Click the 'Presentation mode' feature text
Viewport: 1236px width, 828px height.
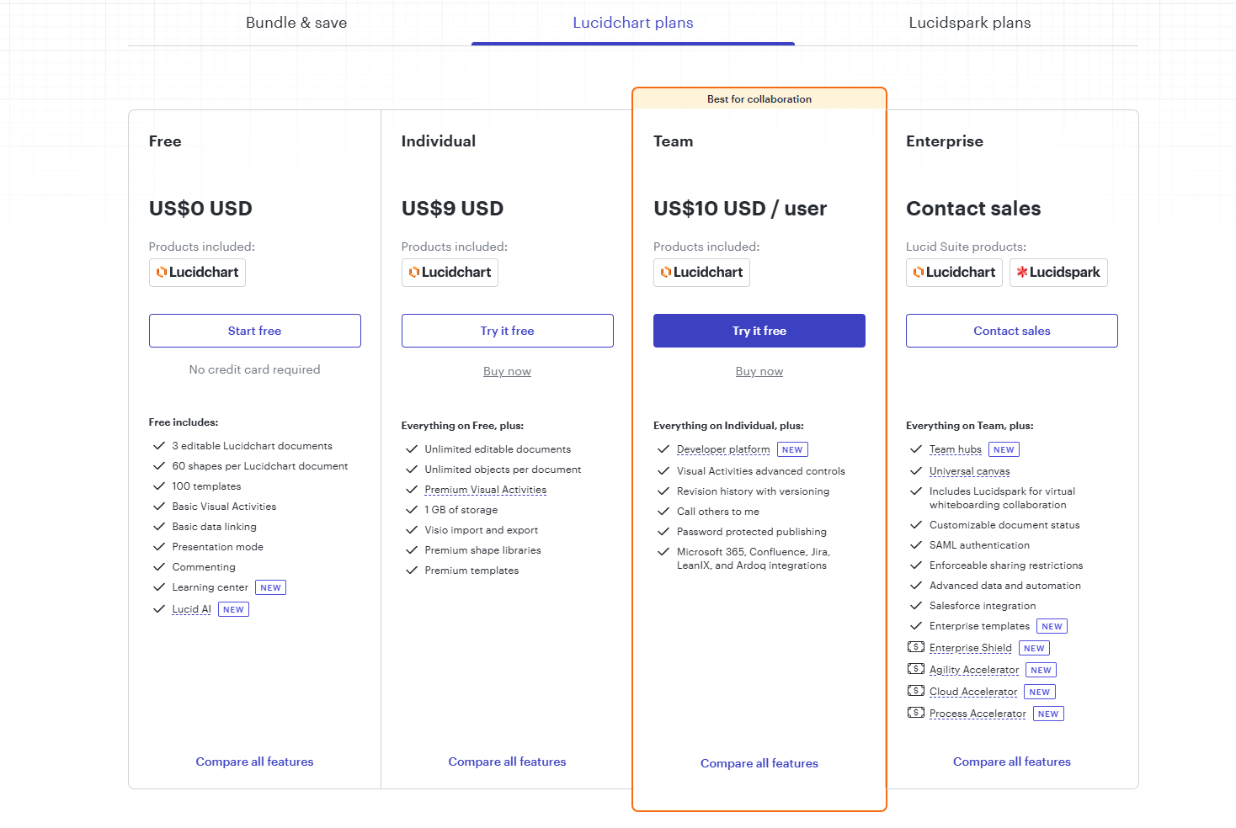coord(218,547)
